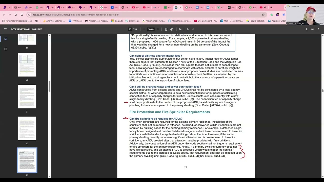Open the apps grid bookmark icon
324x182 pixels.
coord(36,21)
